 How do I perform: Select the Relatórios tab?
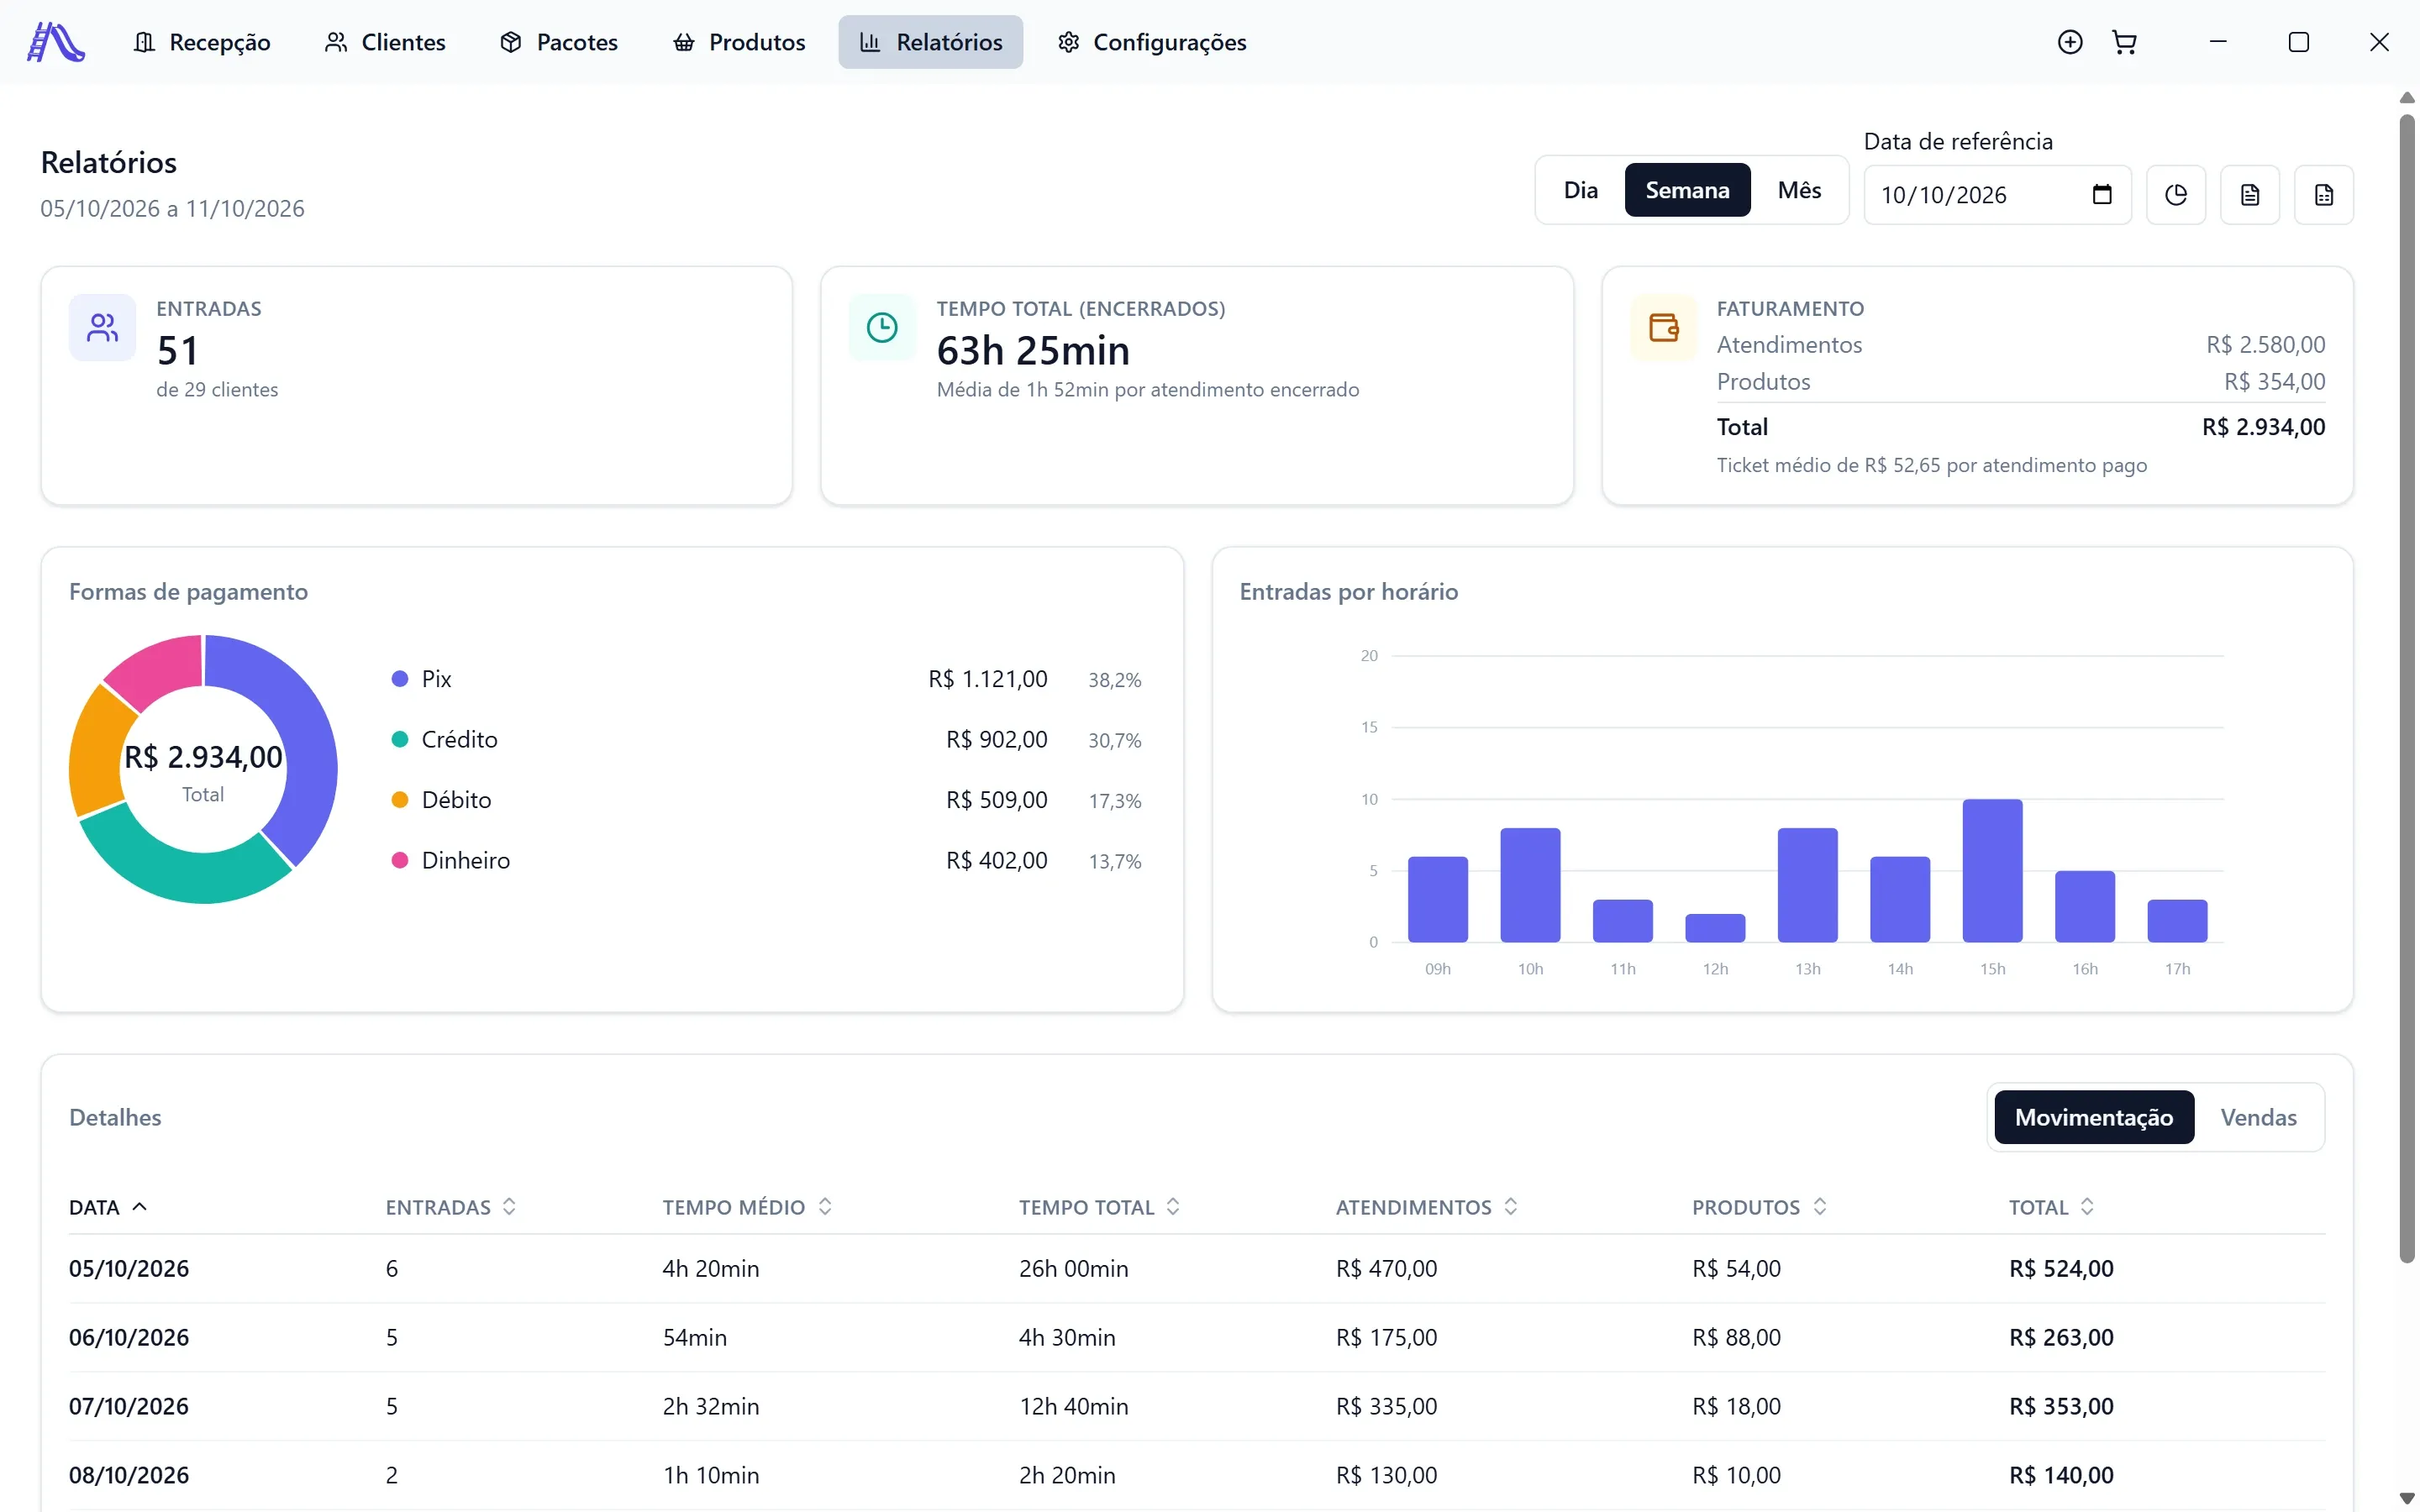click(x=931, y=42)
